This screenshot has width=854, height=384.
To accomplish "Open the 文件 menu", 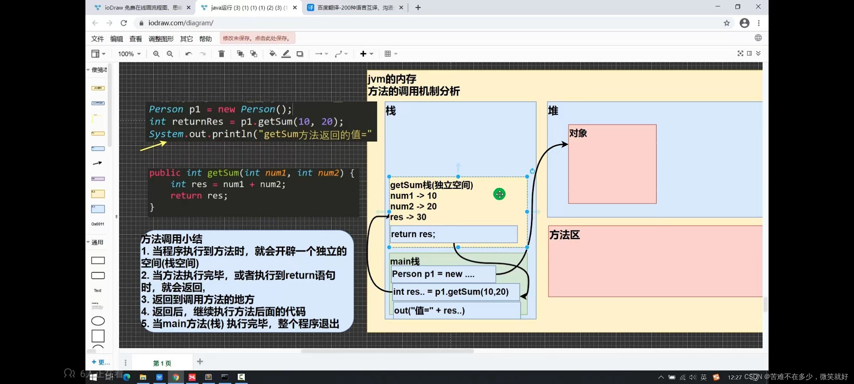I will pos(97,39).
